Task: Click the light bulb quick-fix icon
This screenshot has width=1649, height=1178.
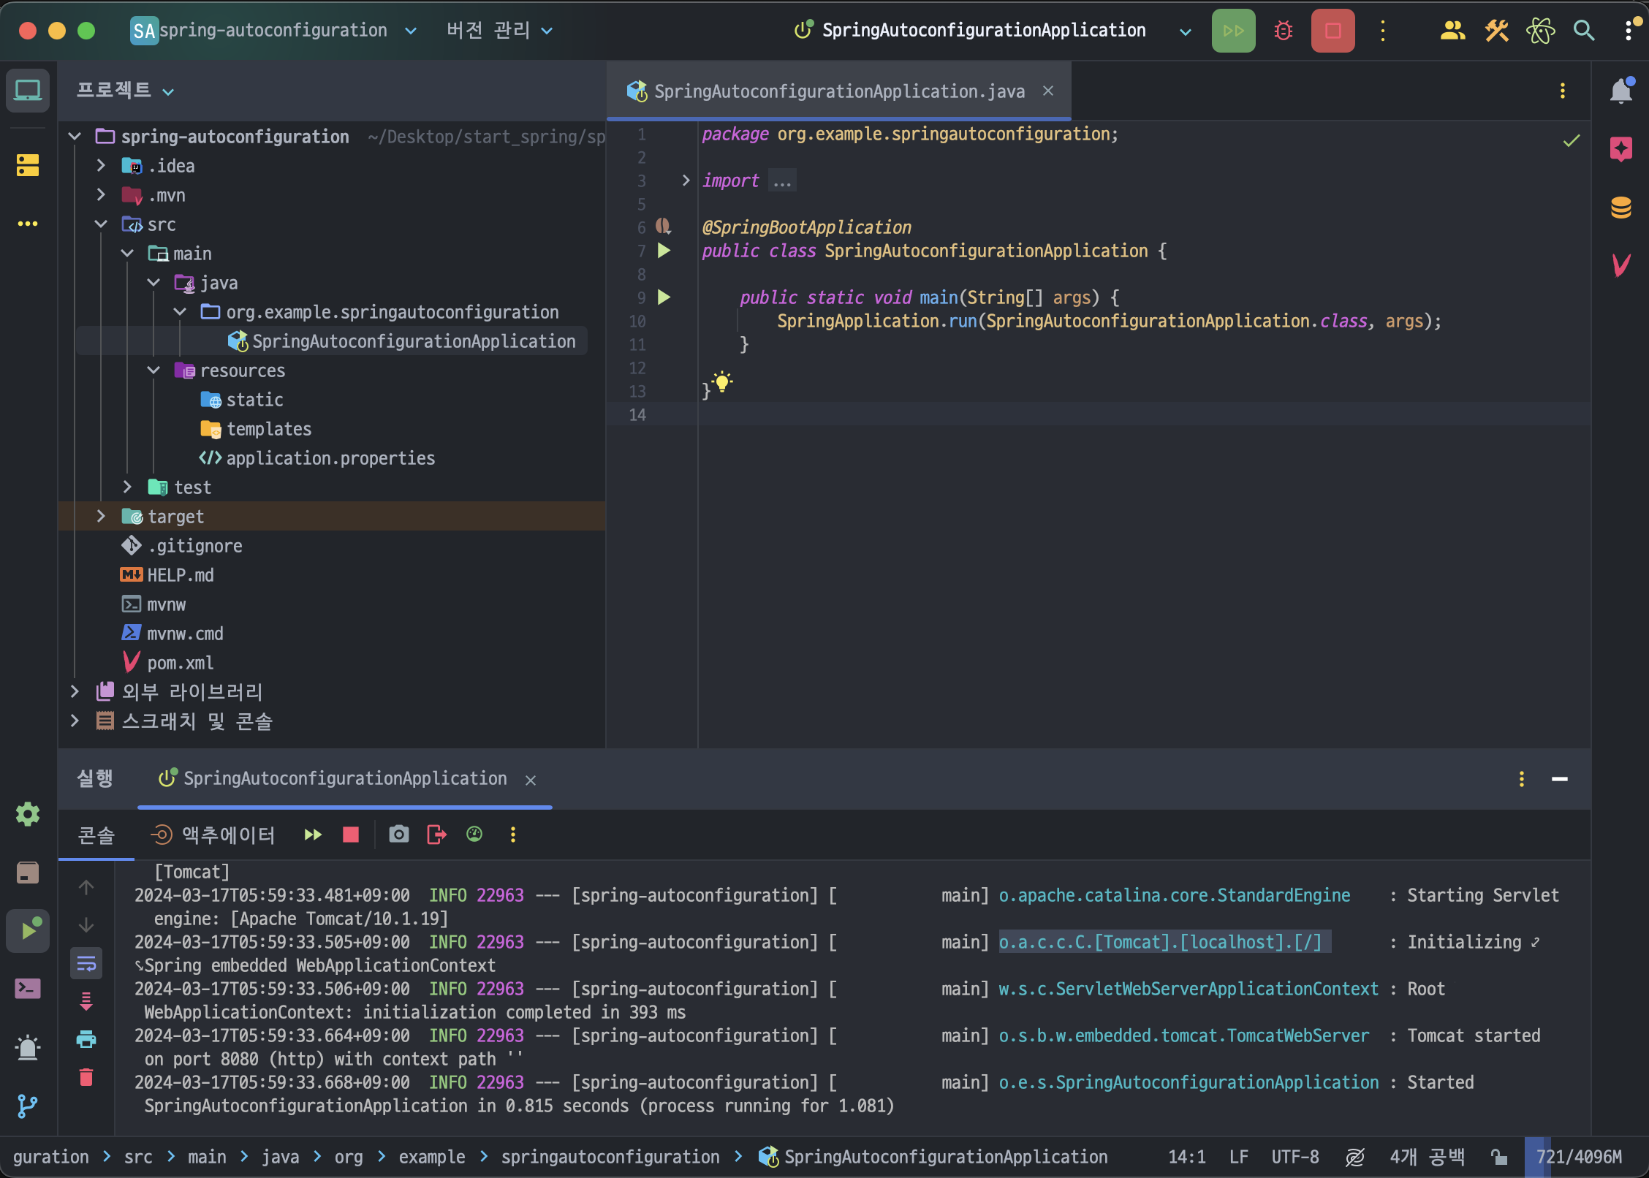Action: (x=722, y=381)
